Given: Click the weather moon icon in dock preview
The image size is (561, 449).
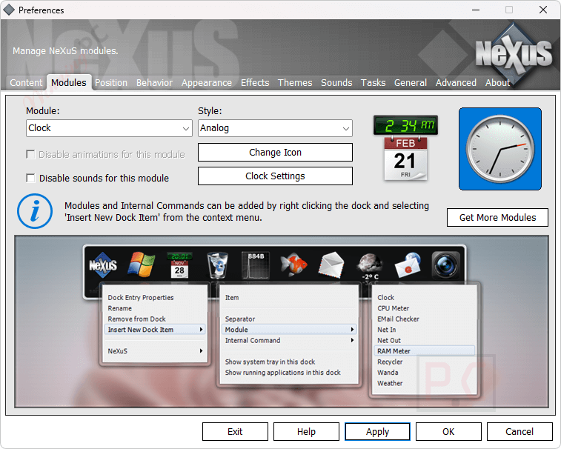Looking at the screenshot, I should [x=370, y=267].
